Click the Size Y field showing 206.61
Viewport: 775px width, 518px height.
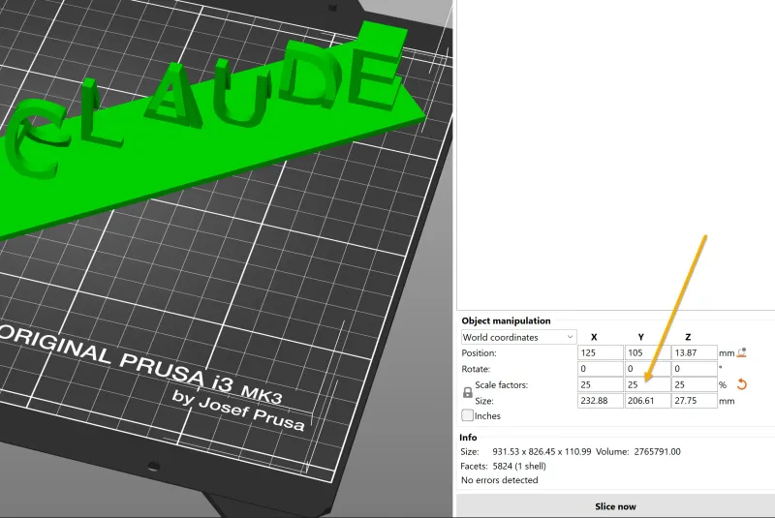tap(647, 401)
